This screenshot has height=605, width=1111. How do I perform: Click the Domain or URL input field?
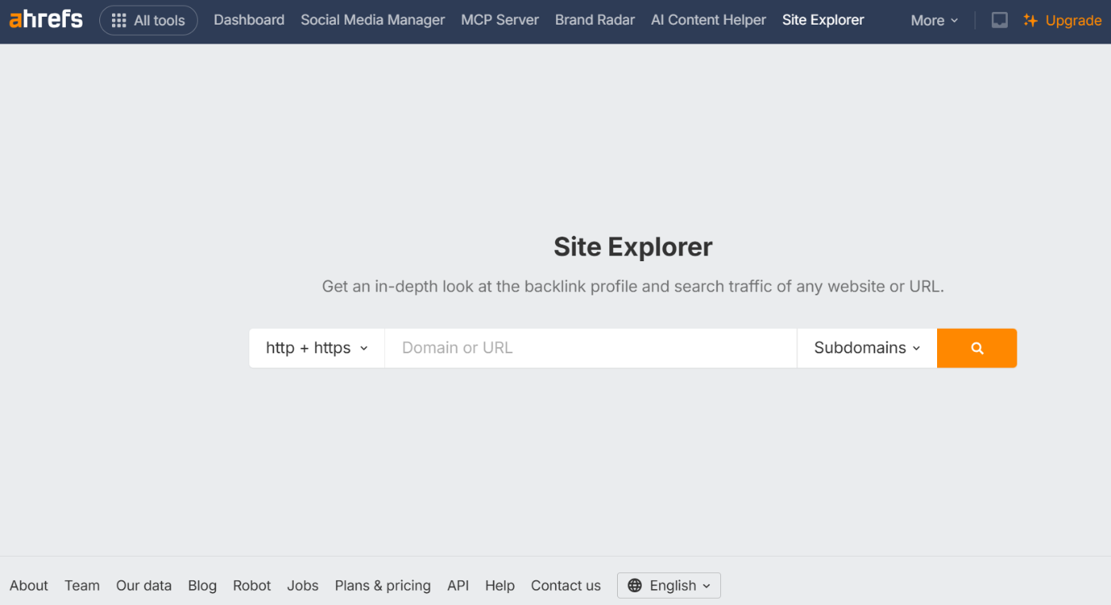pyautogui.click(x=590, y=348)
